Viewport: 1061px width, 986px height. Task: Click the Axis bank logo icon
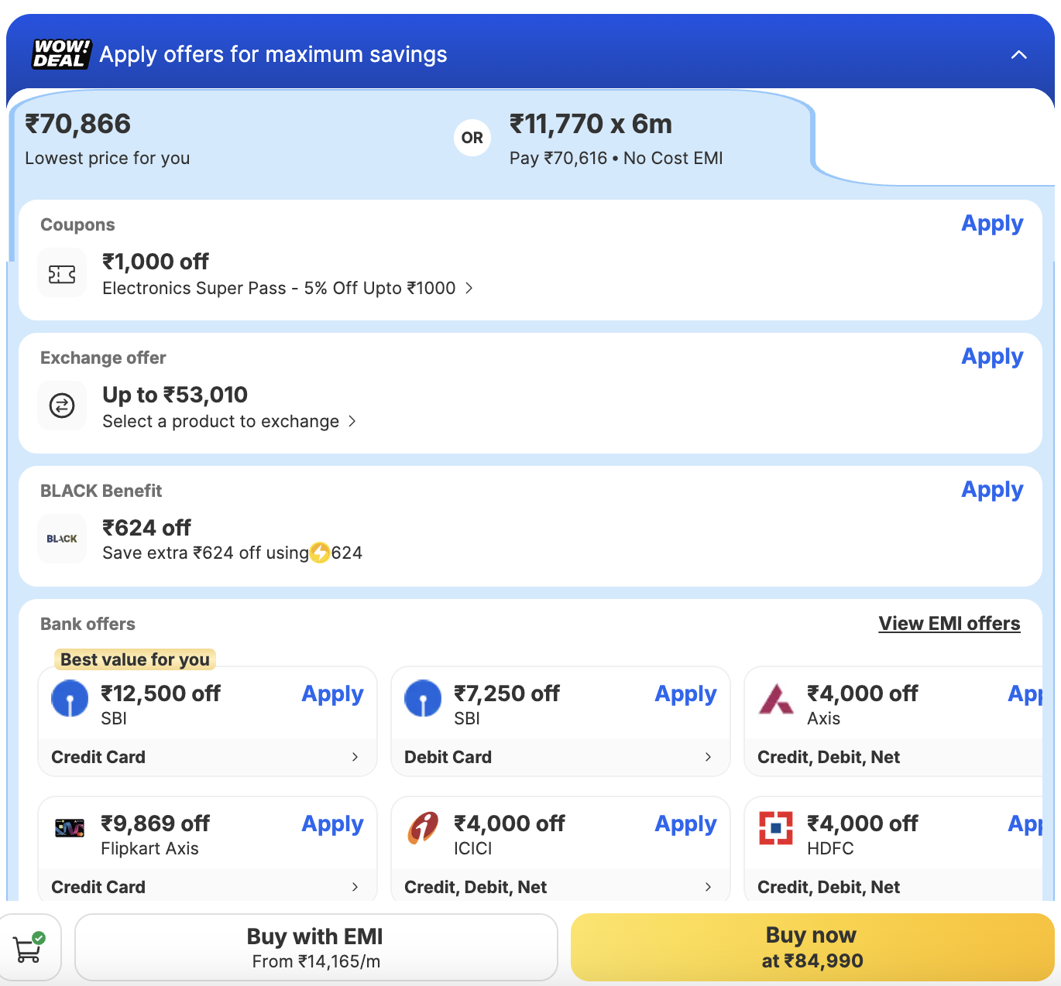coord(776,698)
